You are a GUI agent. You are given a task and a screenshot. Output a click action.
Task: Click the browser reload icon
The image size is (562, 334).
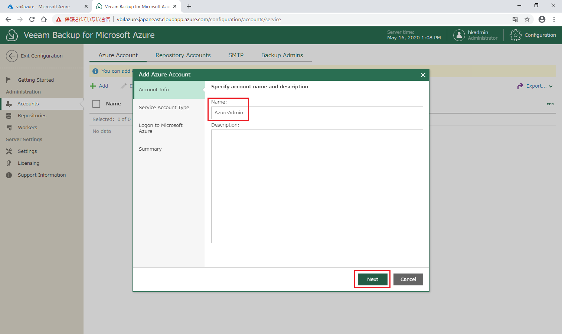pos(32,19)
